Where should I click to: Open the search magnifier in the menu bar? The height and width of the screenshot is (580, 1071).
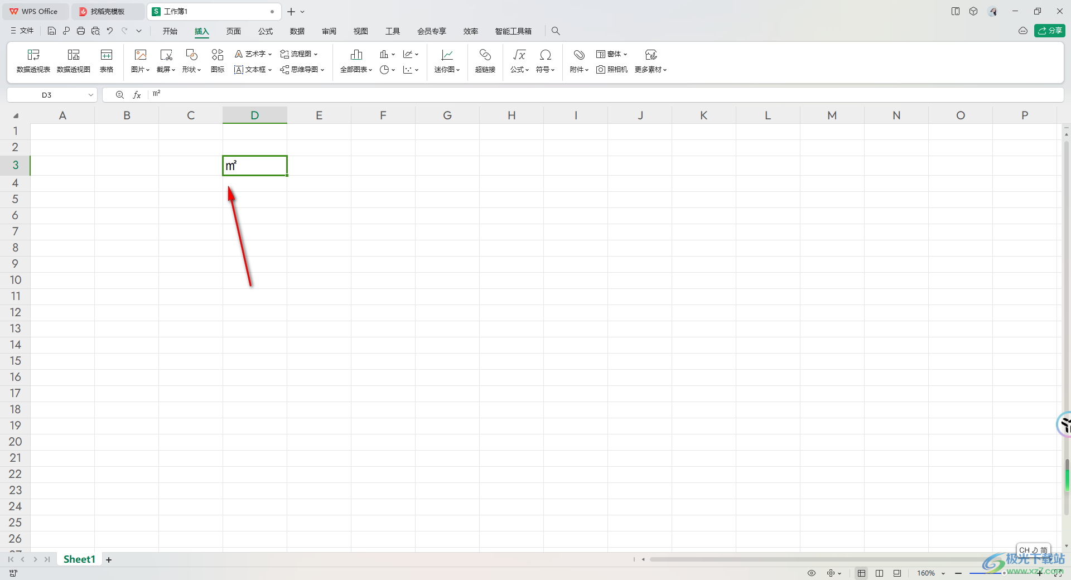click(x=556, y=31)
